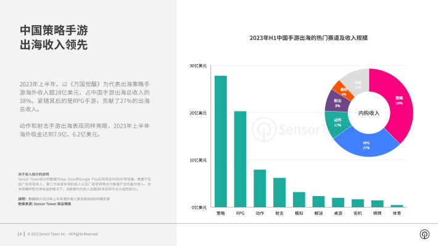438x246 pixels.
Task: Click the chart title 2023年H1中国手游出海的热门赛道及收入规模
Action: click(308, 38)
